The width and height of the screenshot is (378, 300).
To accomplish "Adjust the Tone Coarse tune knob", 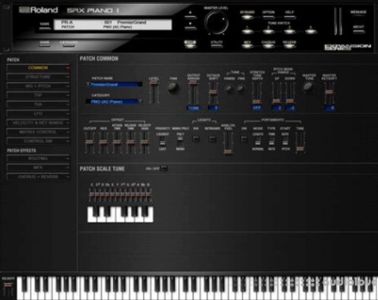I will [x=229, y=89].
